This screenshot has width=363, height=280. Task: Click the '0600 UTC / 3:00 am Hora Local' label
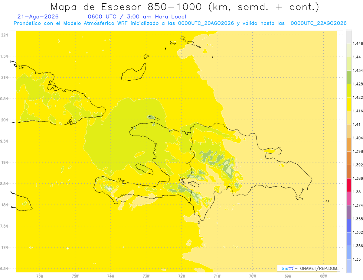tap(137, 17)
